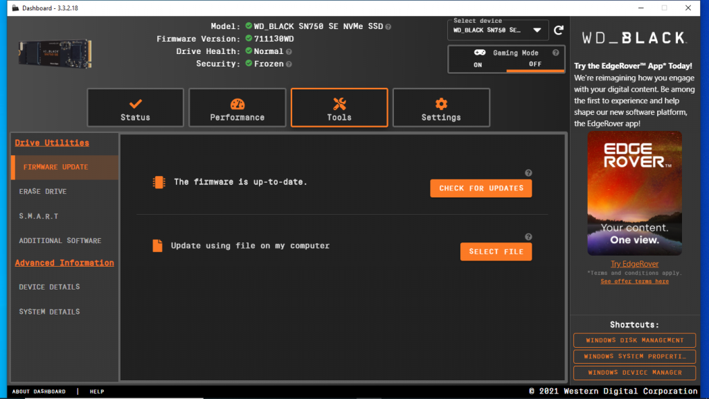Viewport: 709px width, 399px height.
Task: Click the refresh device list icon
Action: coord(559,30)
